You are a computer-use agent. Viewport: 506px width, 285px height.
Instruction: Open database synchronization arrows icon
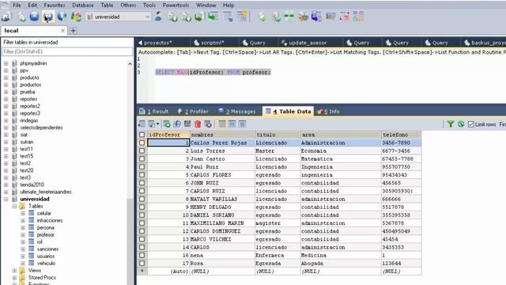tap(289, 17)
